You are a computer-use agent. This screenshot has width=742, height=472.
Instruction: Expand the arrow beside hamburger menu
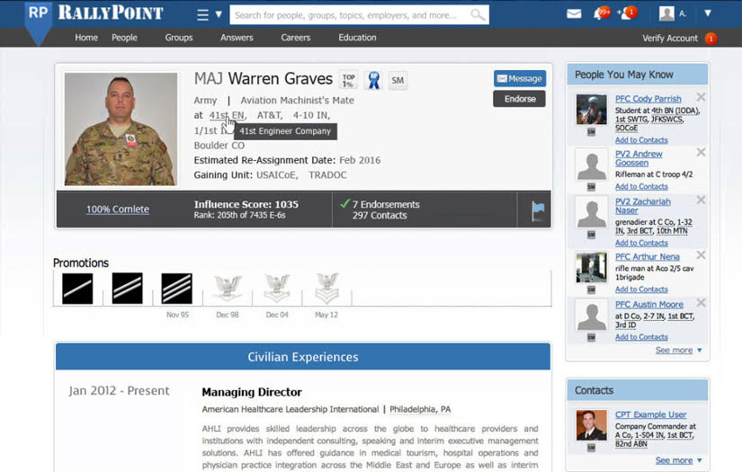pos(219,14)
